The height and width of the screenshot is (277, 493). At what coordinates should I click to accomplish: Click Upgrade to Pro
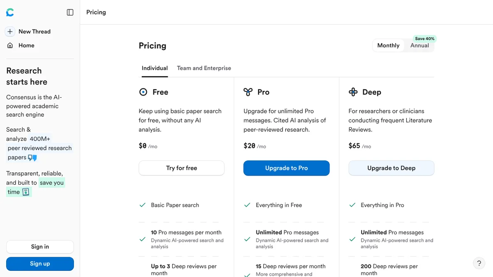286,168
